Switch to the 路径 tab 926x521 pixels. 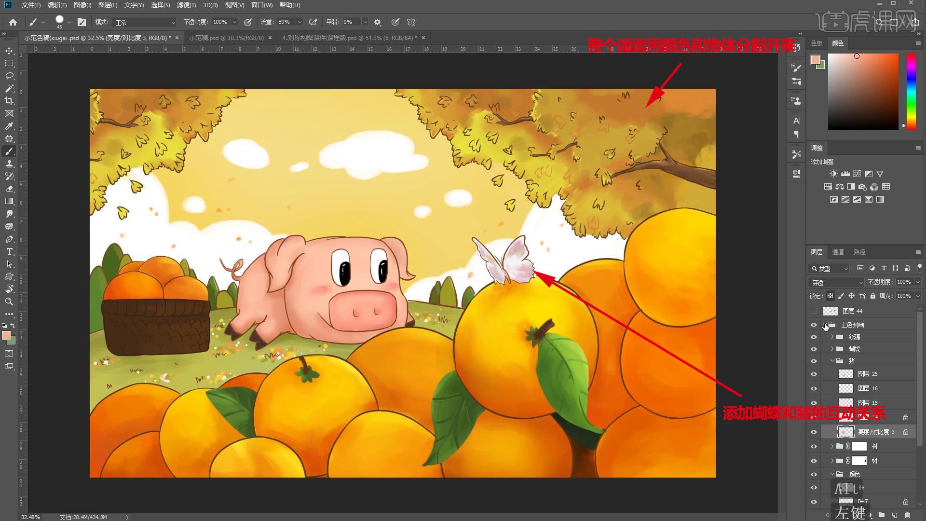point(859,252)
